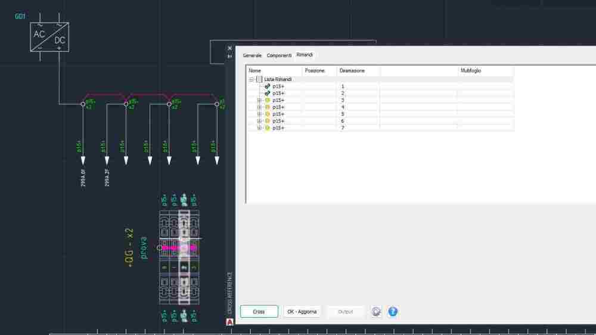Screen dimensions: 596x335
Task: Expand the p15+ node with Diramazione 6
Action: (260, 121)
